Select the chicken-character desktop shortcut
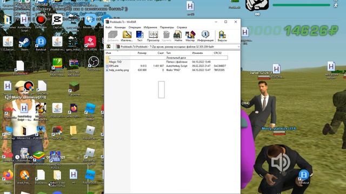This screenshot has height=194, width=346. tap(41, 111)
